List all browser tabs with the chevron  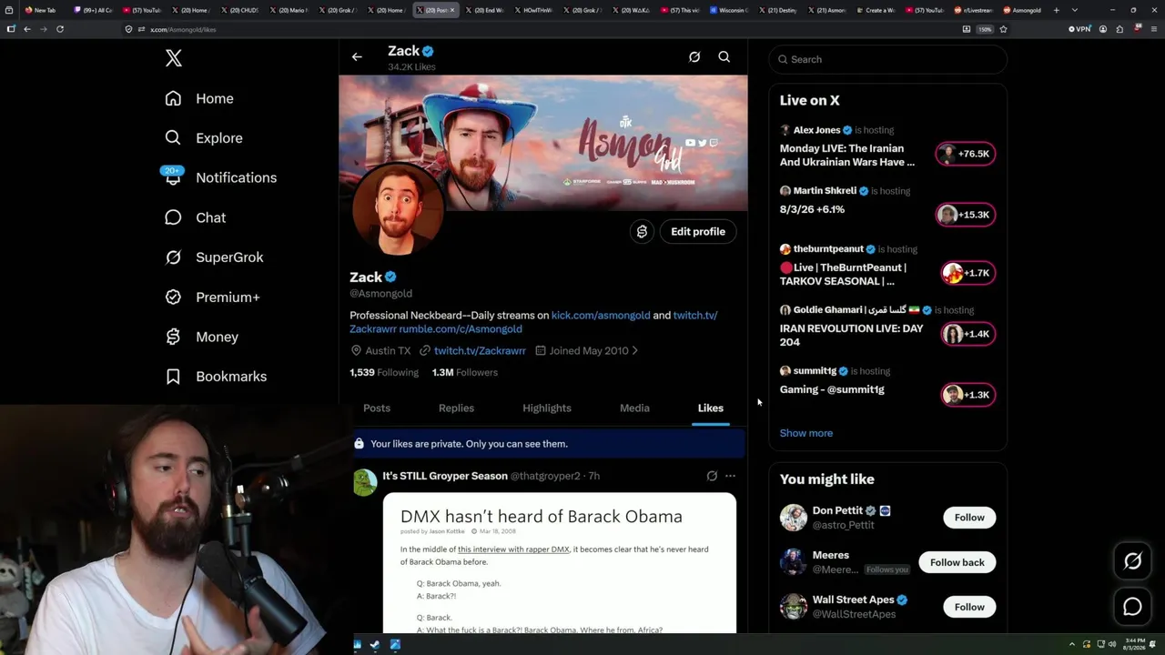coord(1075,10)
